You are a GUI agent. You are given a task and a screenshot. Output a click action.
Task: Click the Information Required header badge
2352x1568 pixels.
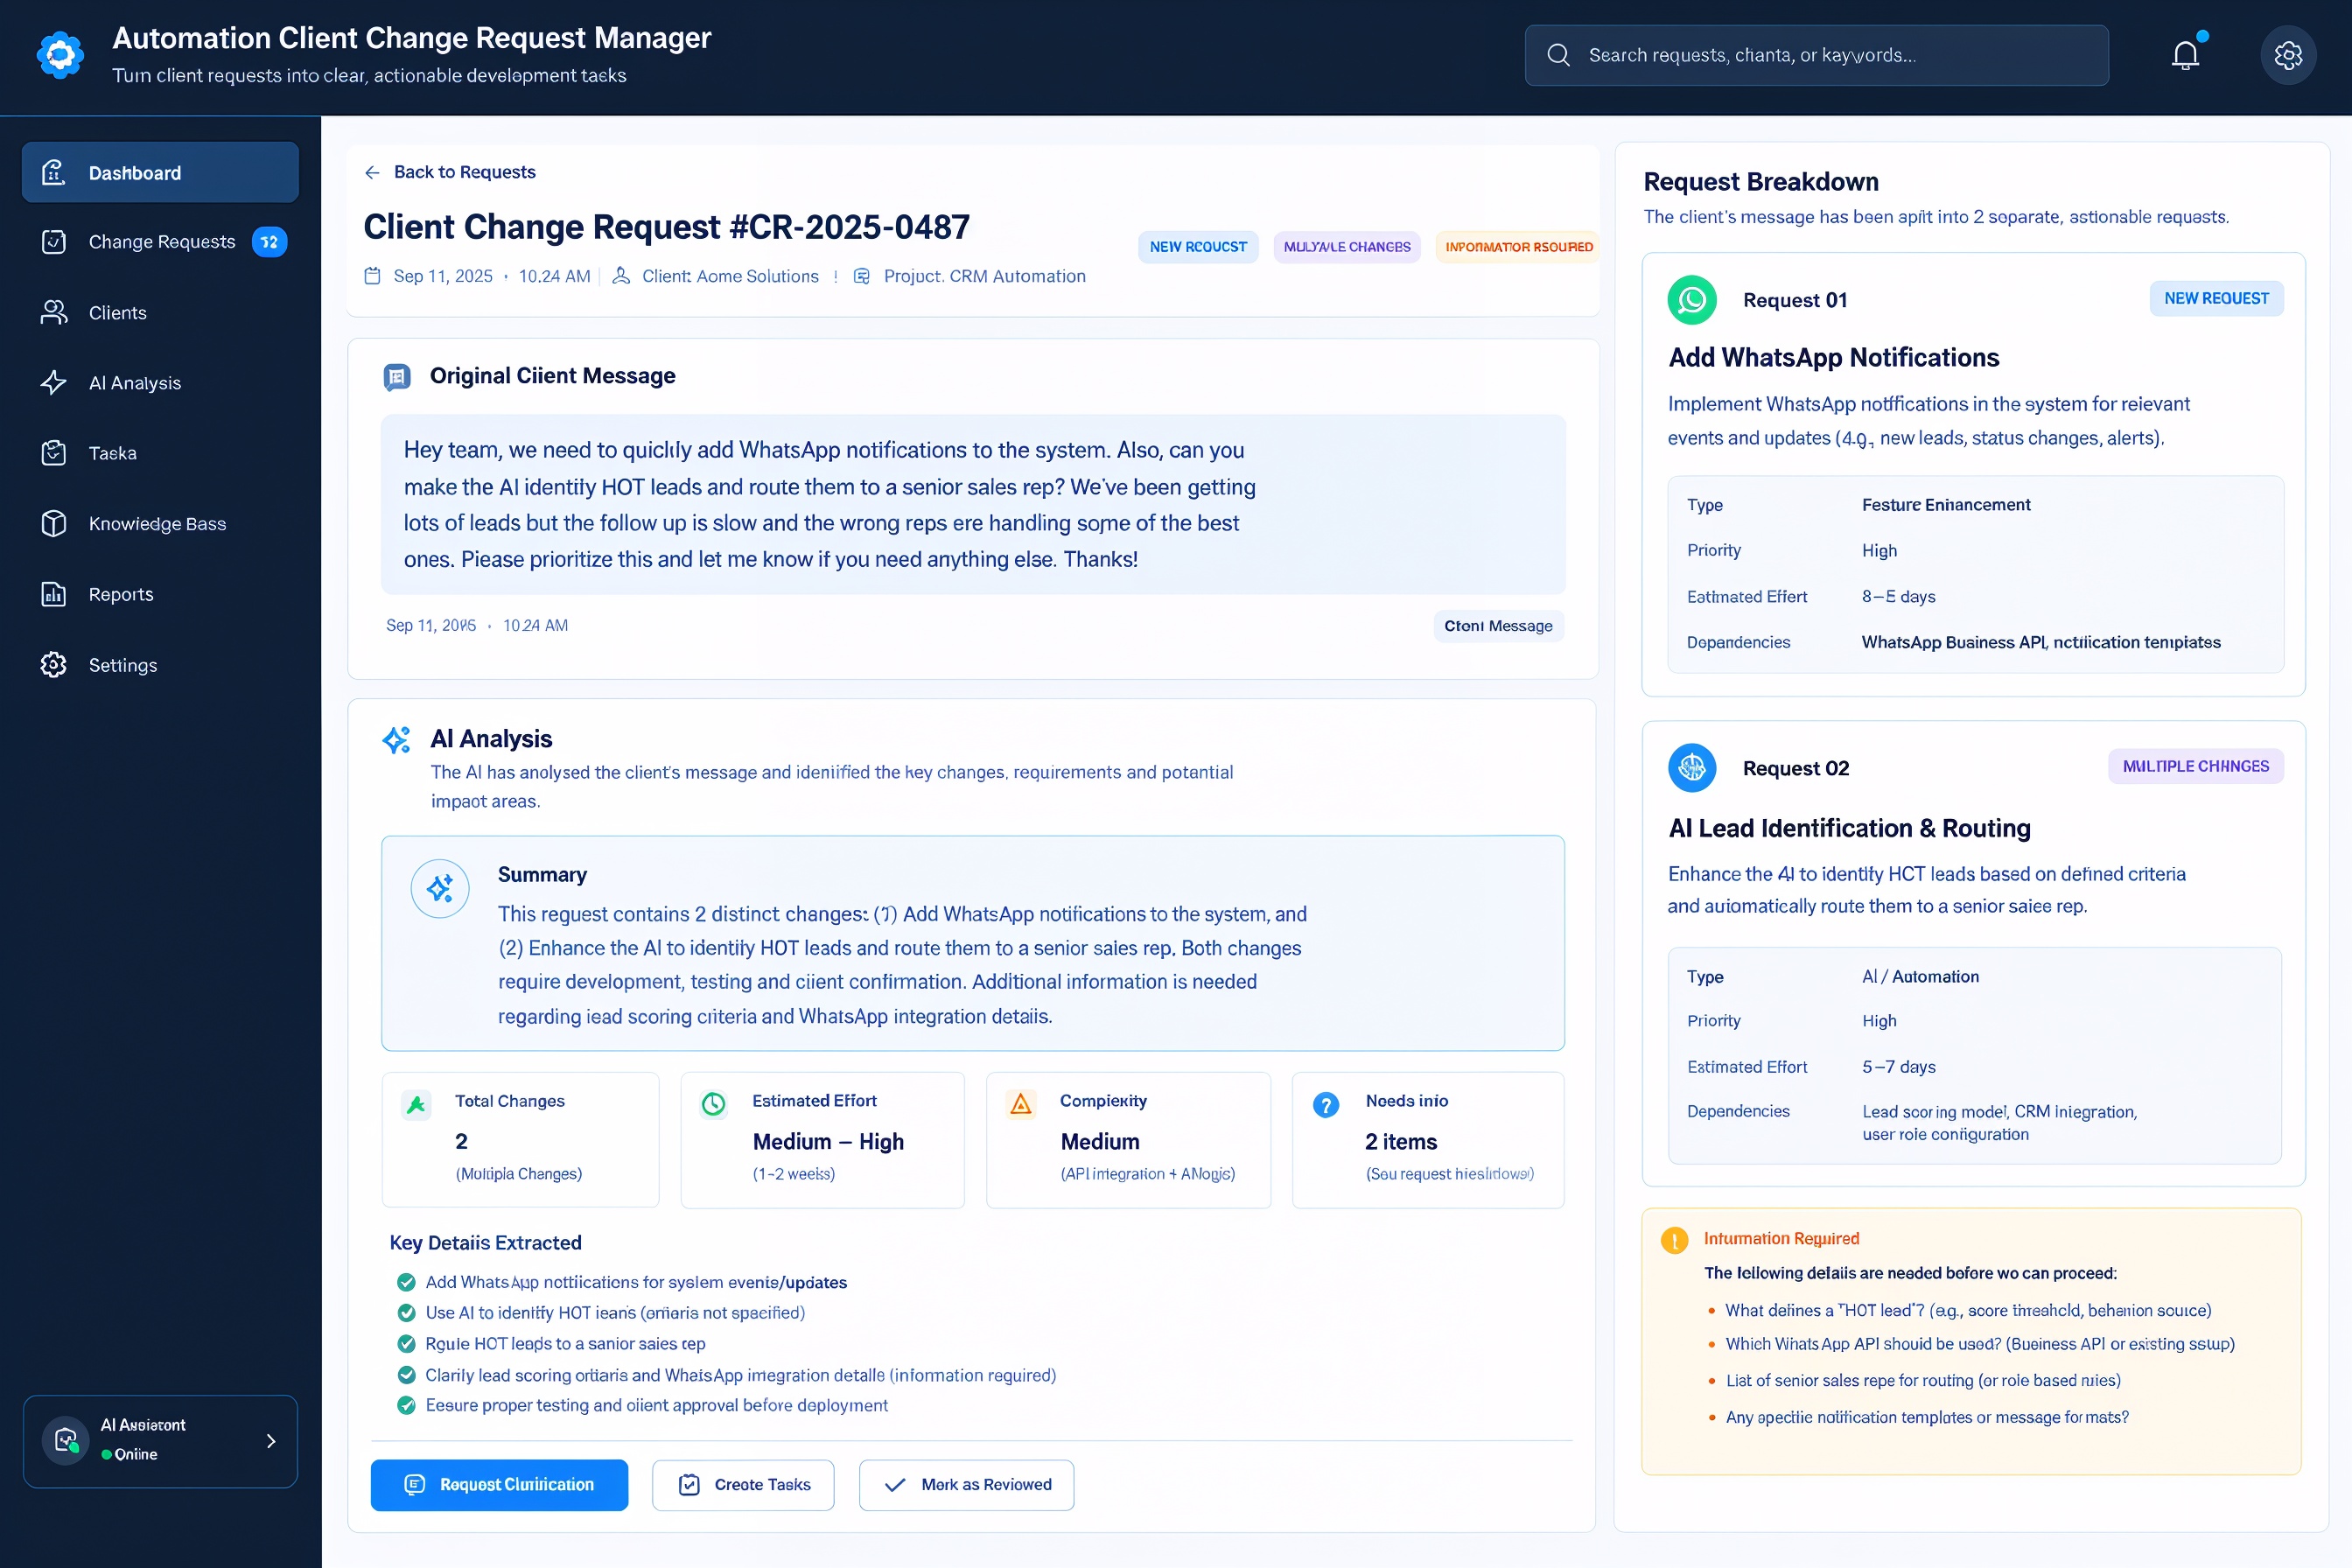click(1518, 247)
